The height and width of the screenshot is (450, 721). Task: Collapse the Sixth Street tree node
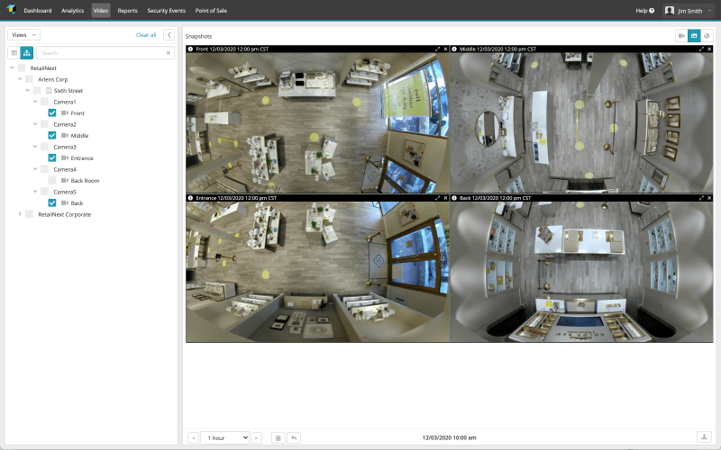[x=28, y=91]
